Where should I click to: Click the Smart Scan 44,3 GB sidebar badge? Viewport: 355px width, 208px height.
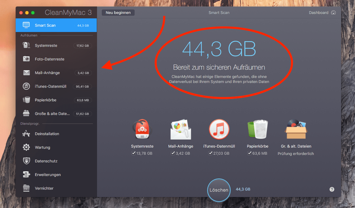83,25
